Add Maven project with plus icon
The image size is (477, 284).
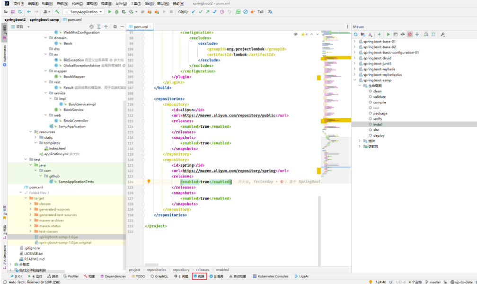379,35
